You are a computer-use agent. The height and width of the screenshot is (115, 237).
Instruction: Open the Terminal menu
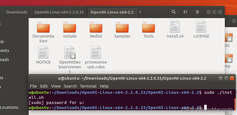[x=88, y=86]
